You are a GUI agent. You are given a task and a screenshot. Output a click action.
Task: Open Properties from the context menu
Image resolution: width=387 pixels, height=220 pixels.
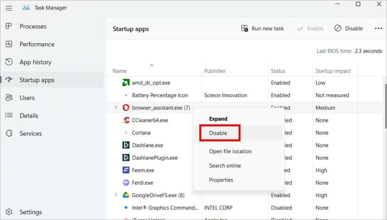(221, 180)
